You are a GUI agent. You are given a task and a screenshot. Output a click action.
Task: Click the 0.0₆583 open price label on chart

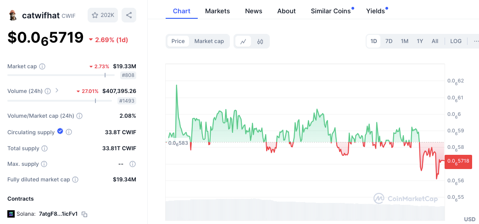(178, 142)
